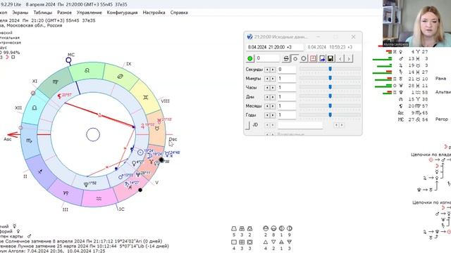451x253 pixels.
Task: Open the Справка menu
Action: click(179, 13)
